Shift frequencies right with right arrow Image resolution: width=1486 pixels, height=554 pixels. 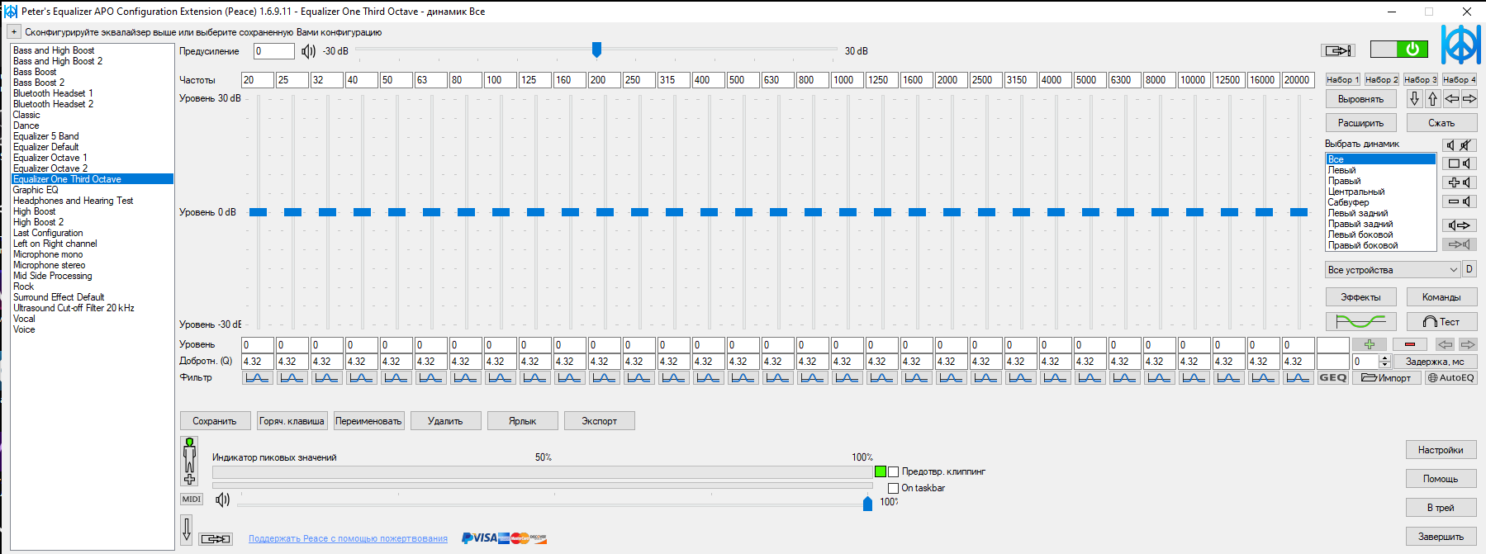tap(1469, 99)
